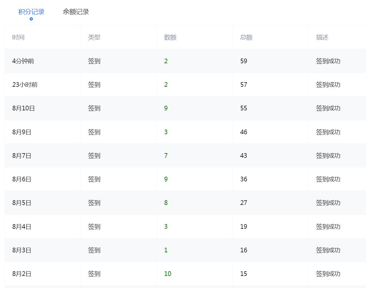Select total value 27
The width and height of the screenshot is (366, 288).
(x=244, y=203)
